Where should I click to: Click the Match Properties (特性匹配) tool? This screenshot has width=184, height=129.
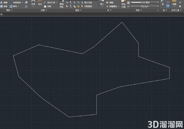[x=124, y=4]
